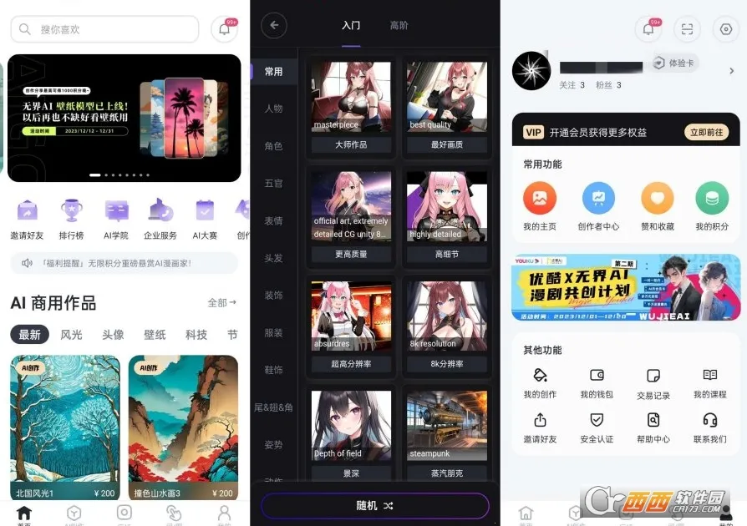Switch to the 高阶 tab
Screen dimensions: 747x526
[399, 25]
